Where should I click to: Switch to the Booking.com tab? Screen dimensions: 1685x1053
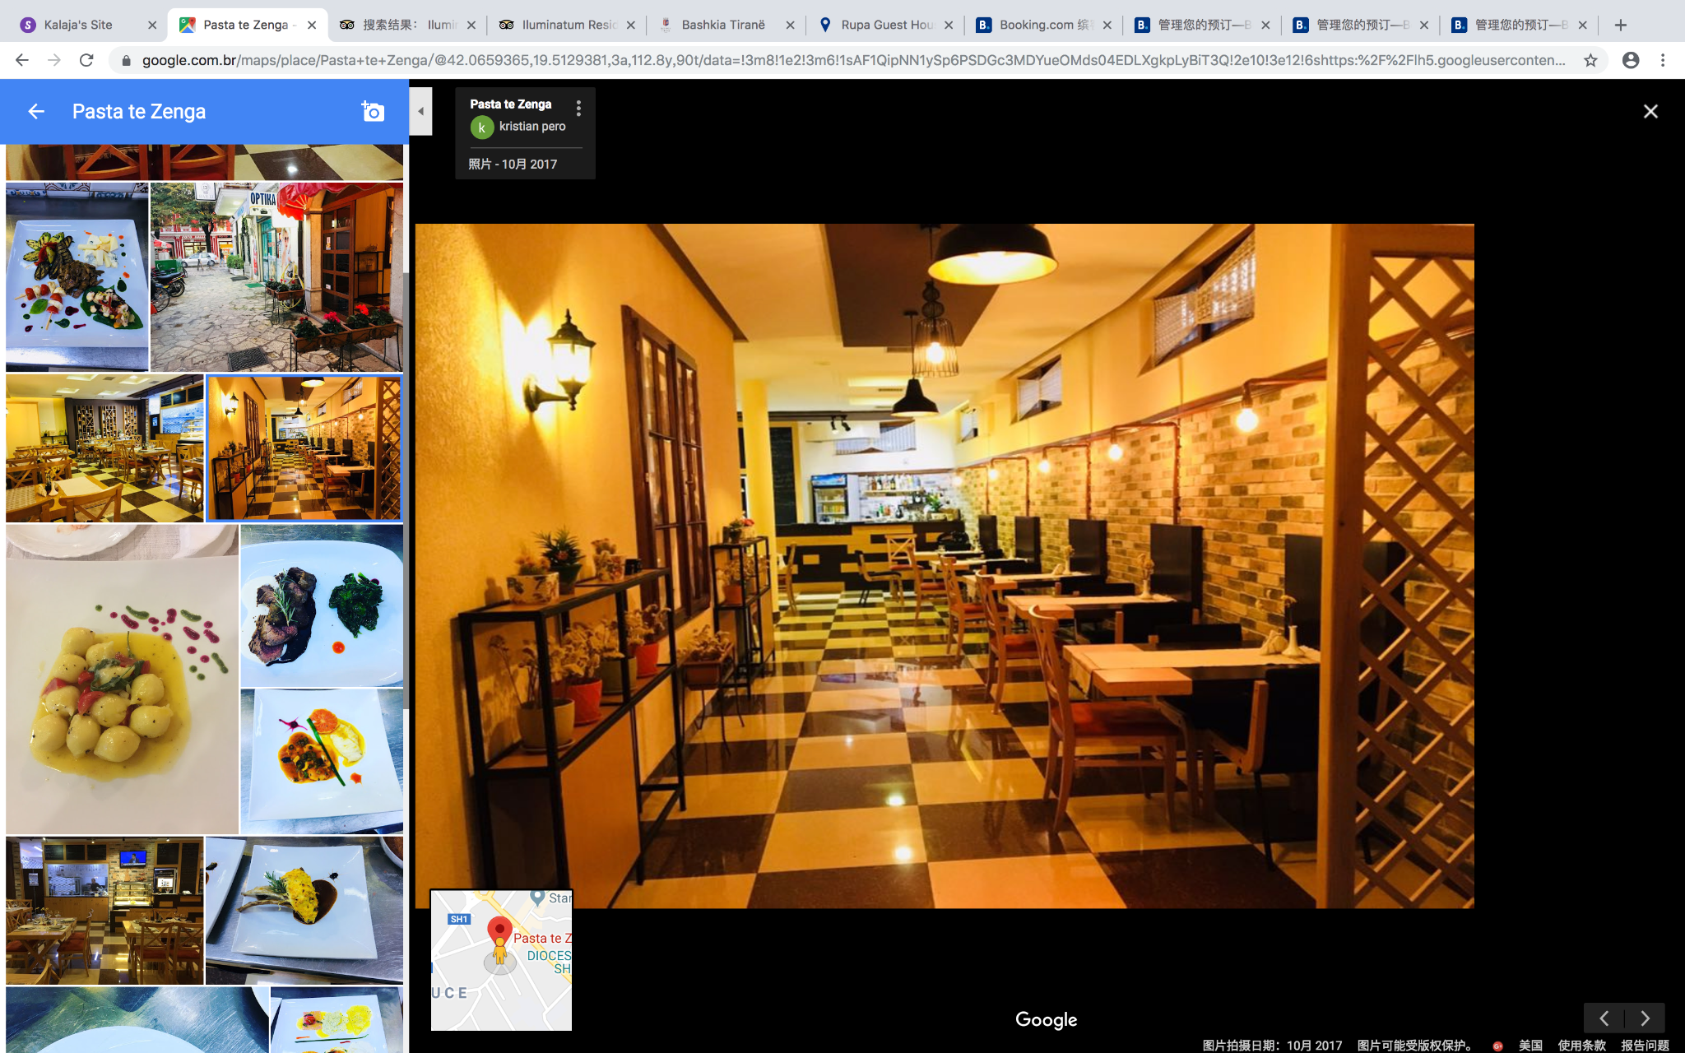(1045, 25)
